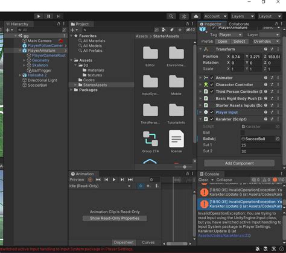Advance one frame with the Step button

[59, 16]
